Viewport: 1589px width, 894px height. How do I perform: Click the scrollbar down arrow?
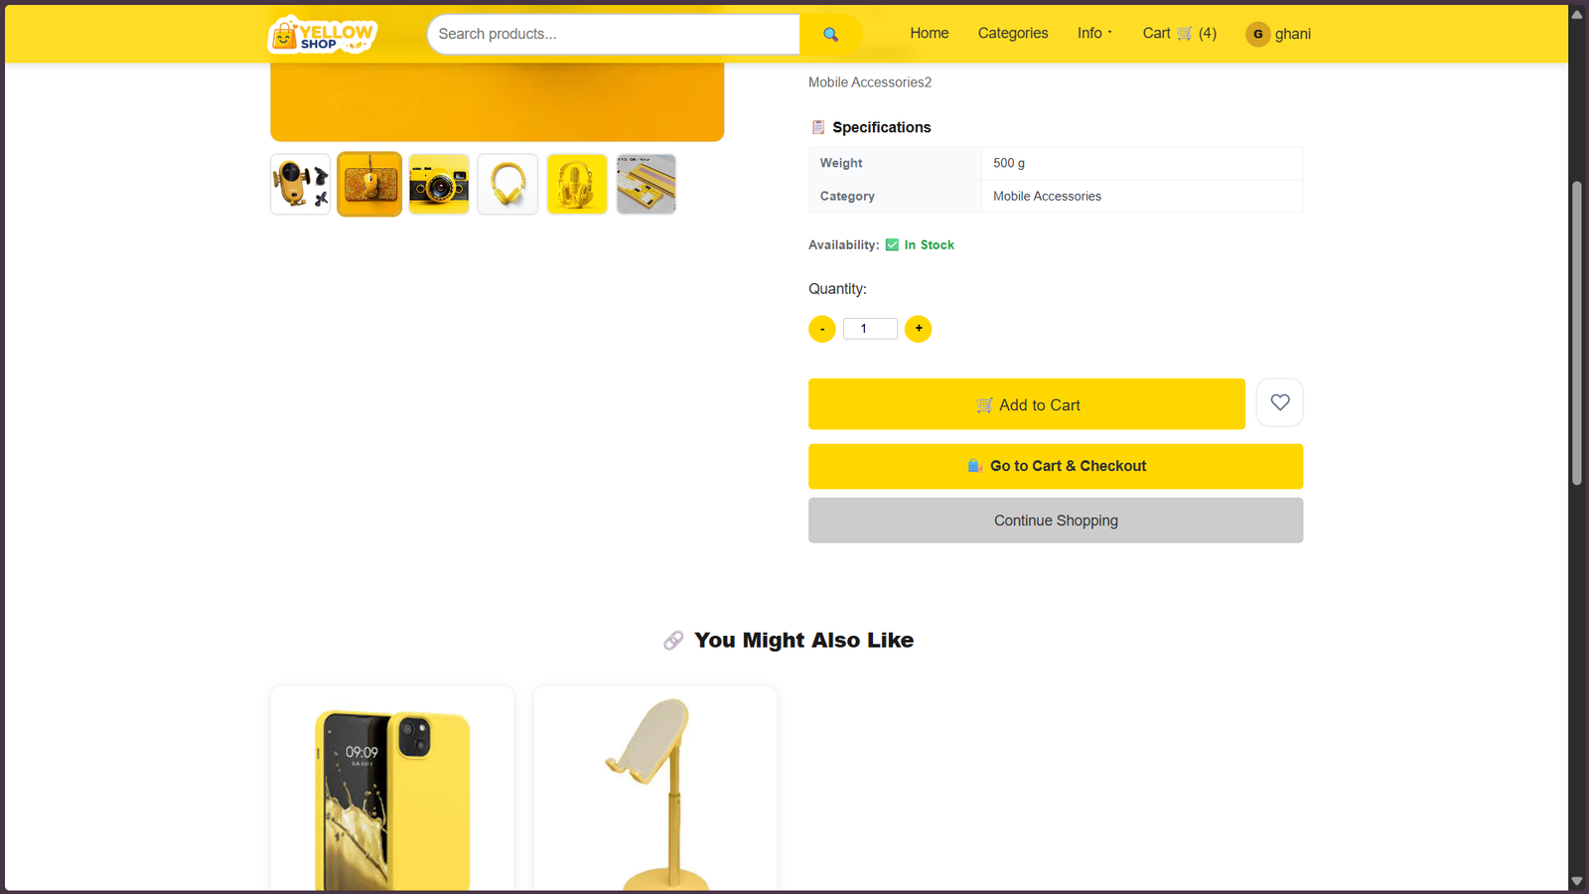click(1576, 881)
